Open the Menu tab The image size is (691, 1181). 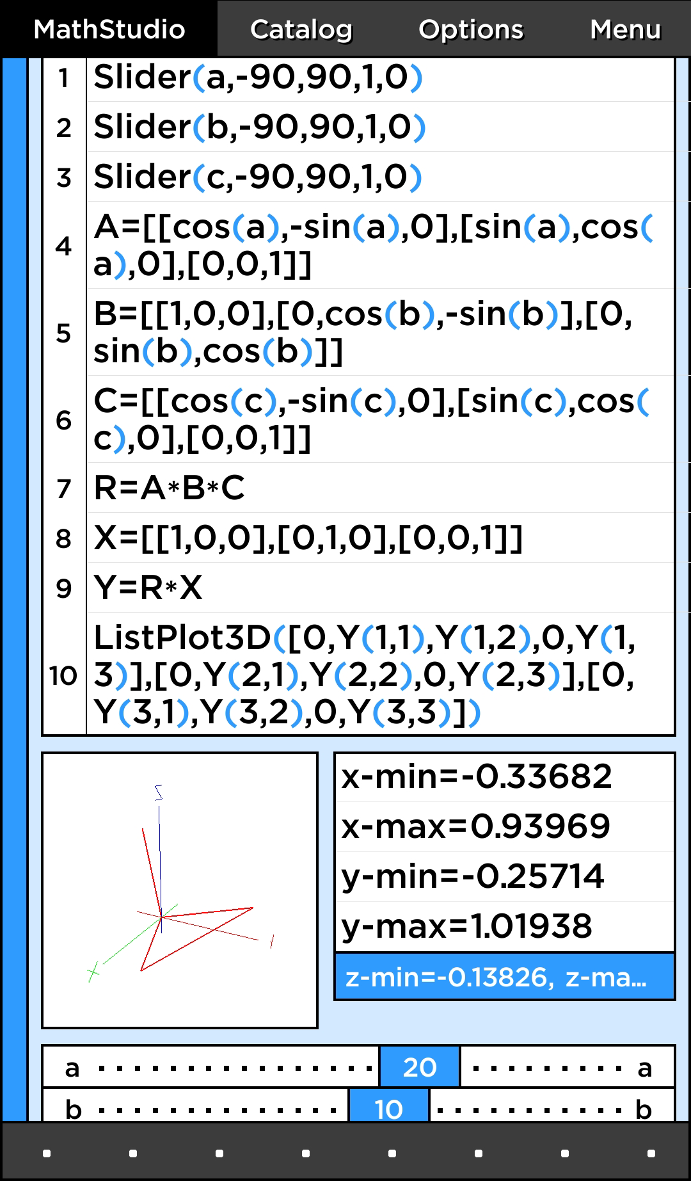(625, 29)
